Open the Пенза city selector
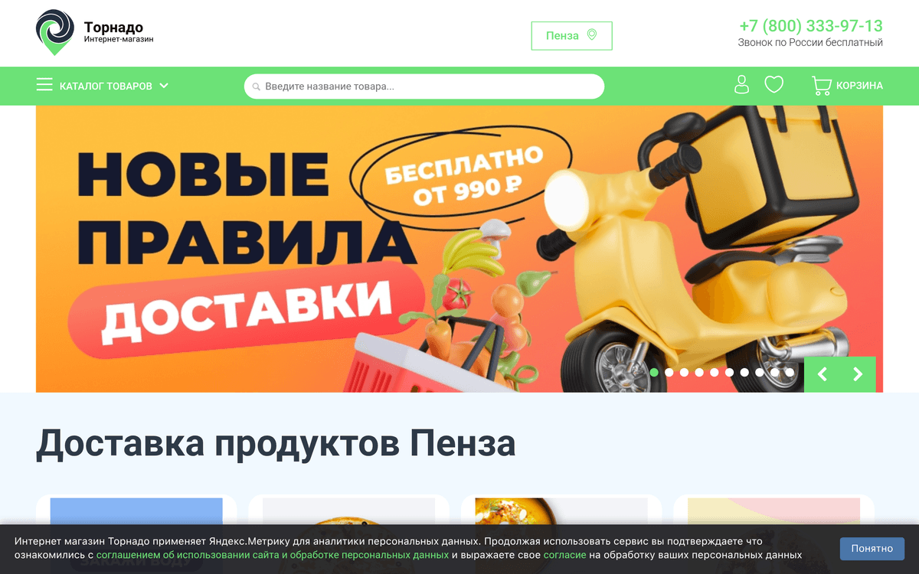 (x=571, y=36)
